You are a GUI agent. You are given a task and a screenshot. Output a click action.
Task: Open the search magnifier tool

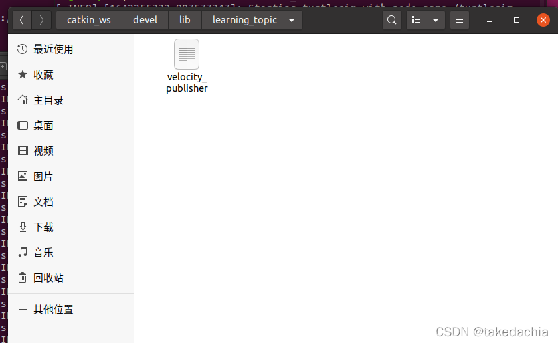tap(392, 20)
